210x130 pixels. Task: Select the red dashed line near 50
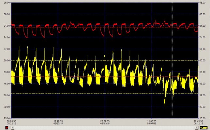(105, 77)
